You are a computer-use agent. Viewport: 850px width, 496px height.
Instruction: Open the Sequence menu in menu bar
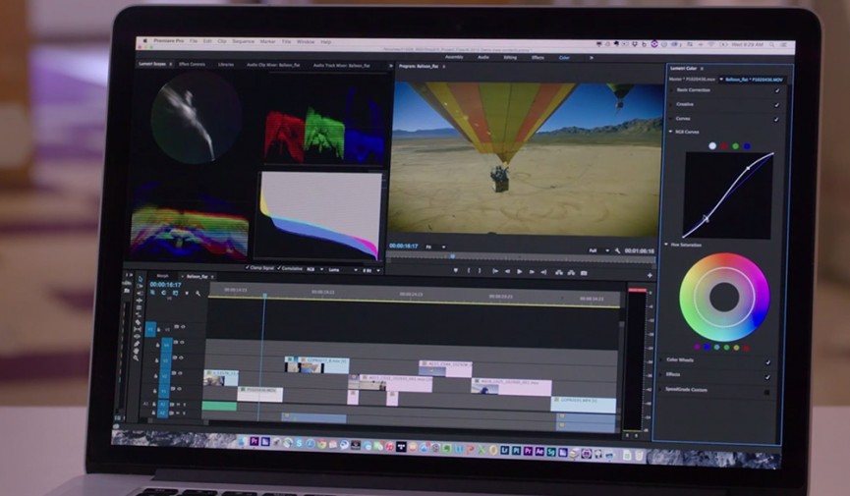244,41
